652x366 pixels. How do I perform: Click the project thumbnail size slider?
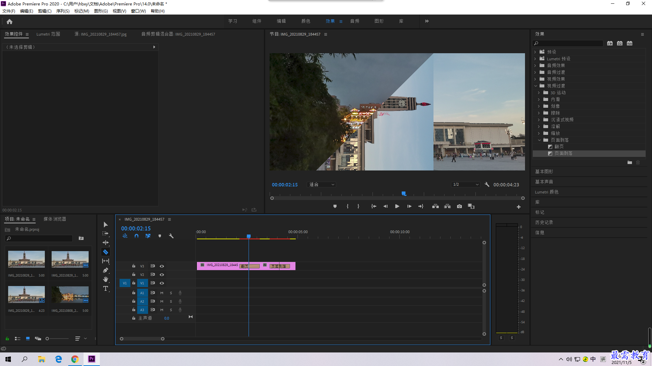point(57,339)
